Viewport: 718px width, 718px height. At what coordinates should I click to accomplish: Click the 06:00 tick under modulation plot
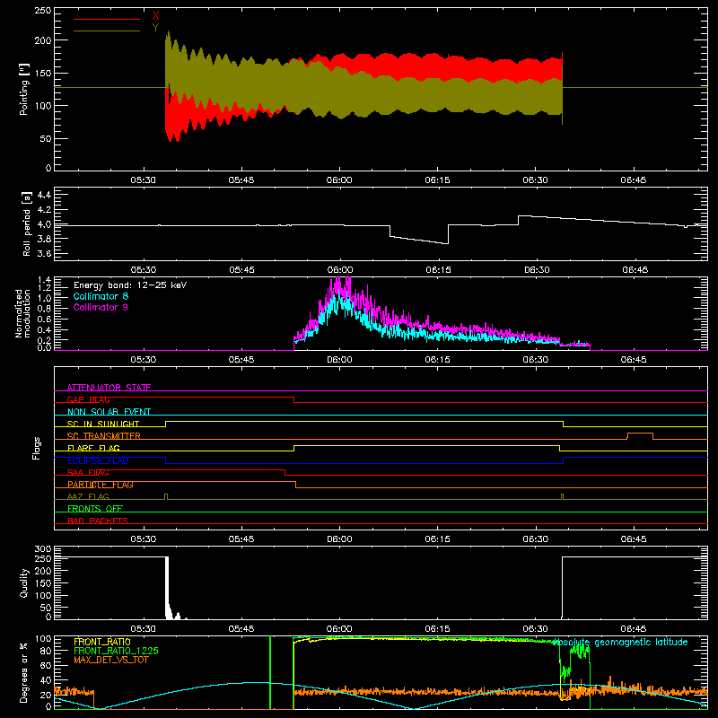[x=339, y=360]
